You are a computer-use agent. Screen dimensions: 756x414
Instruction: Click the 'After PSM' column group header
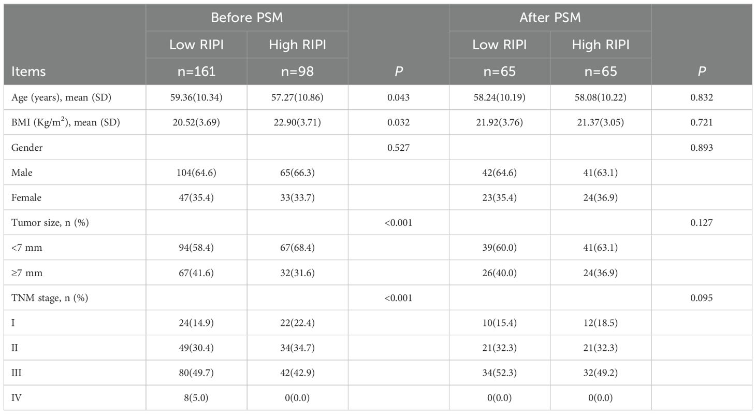(x=550, y=18)
